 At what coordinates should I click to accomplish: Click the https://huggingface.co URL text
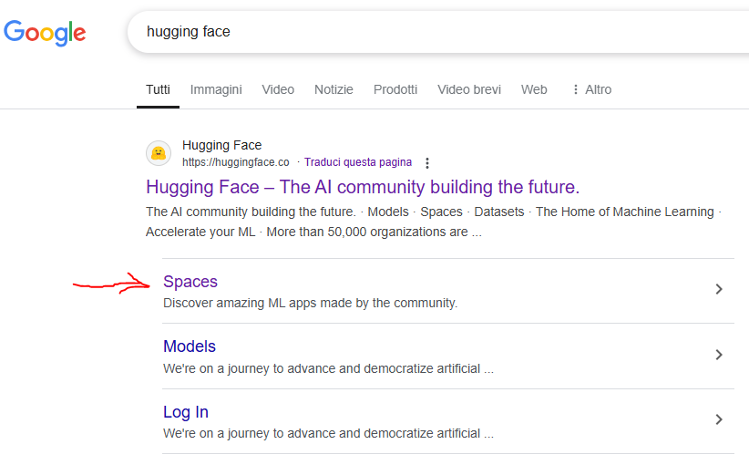235,162
